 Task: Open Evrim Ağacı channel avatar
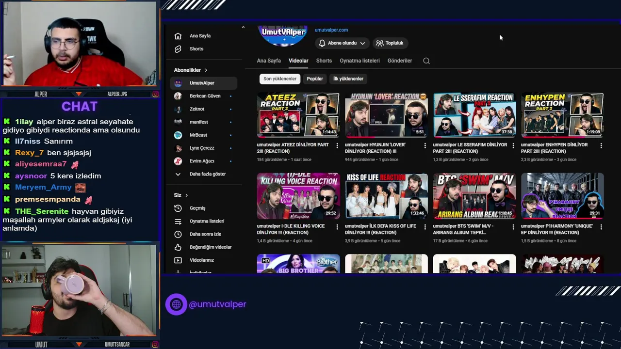(x=178, y=161)
